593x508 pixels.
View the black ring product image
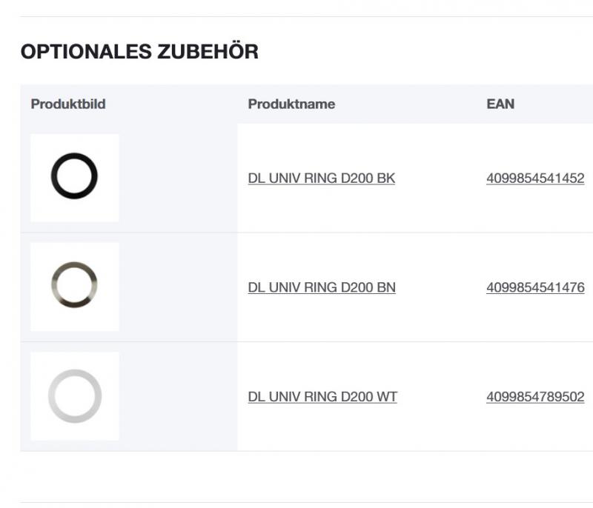pyautogui.click(x=73, y=178)
